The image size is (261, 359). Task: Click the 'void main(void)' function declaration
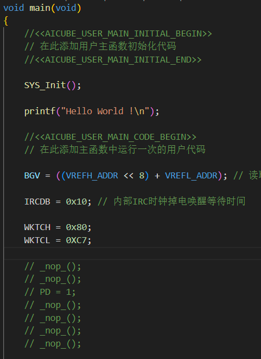click(42, 8)
